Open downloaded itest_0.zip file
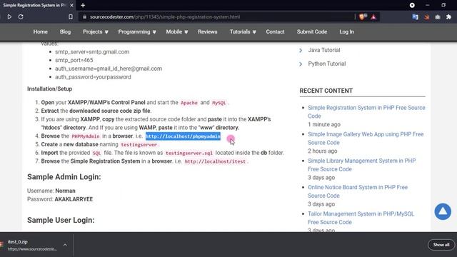 click(32, 245)
